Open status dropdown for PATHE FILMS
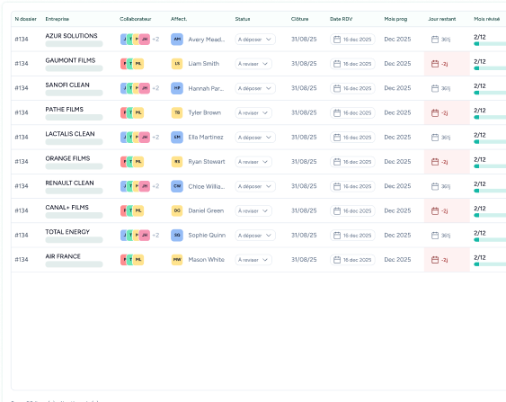The height and width of the screenshot is (402, 506). tap(253, 112)
